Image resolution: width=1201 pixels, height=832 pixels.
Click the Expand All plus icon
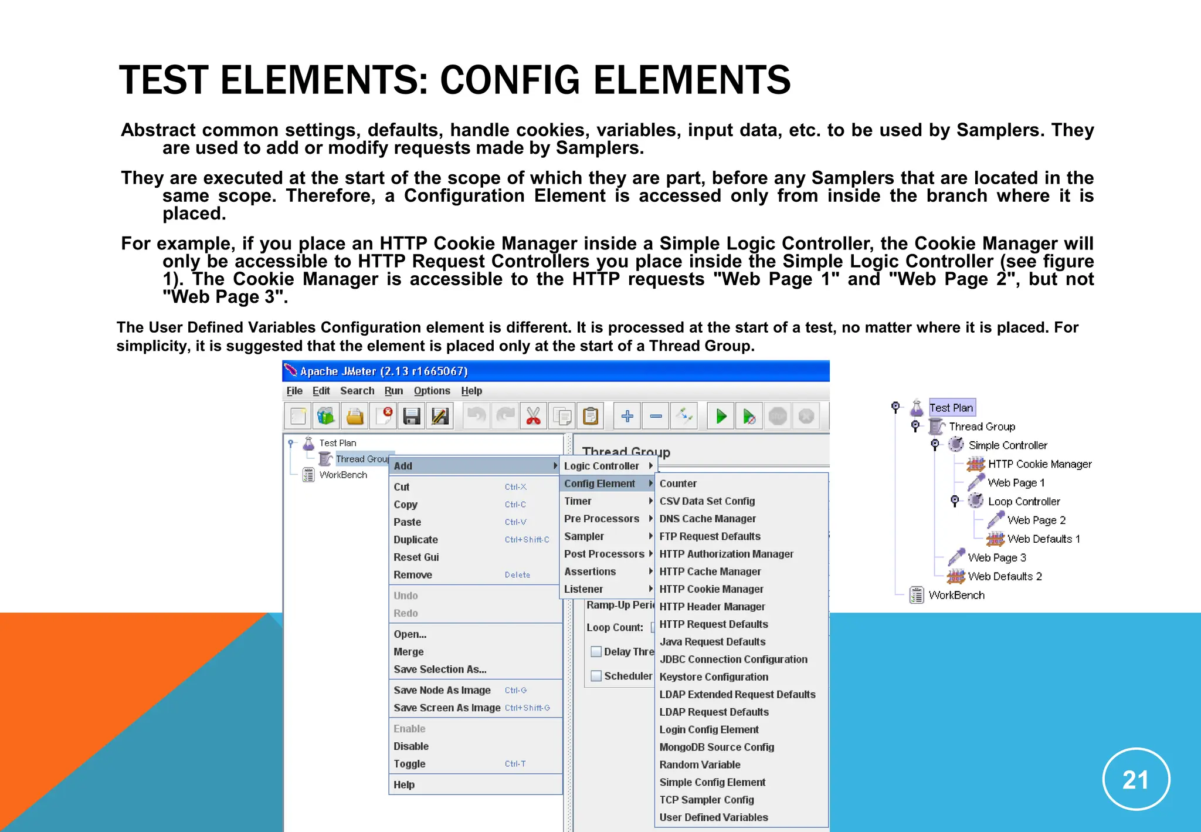pyautogui.click(x=627, y=417)
